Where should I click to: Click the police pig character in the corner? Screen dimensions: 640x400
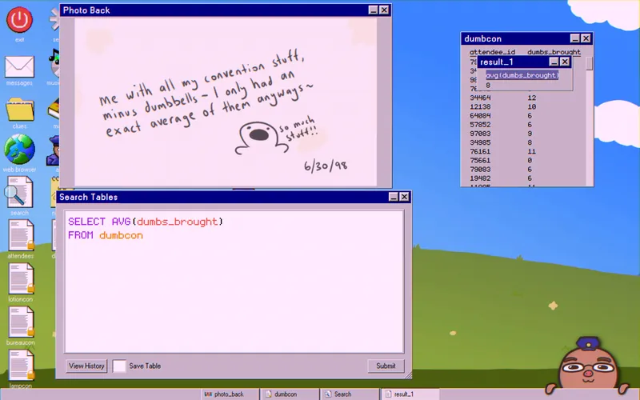[588, 367]
